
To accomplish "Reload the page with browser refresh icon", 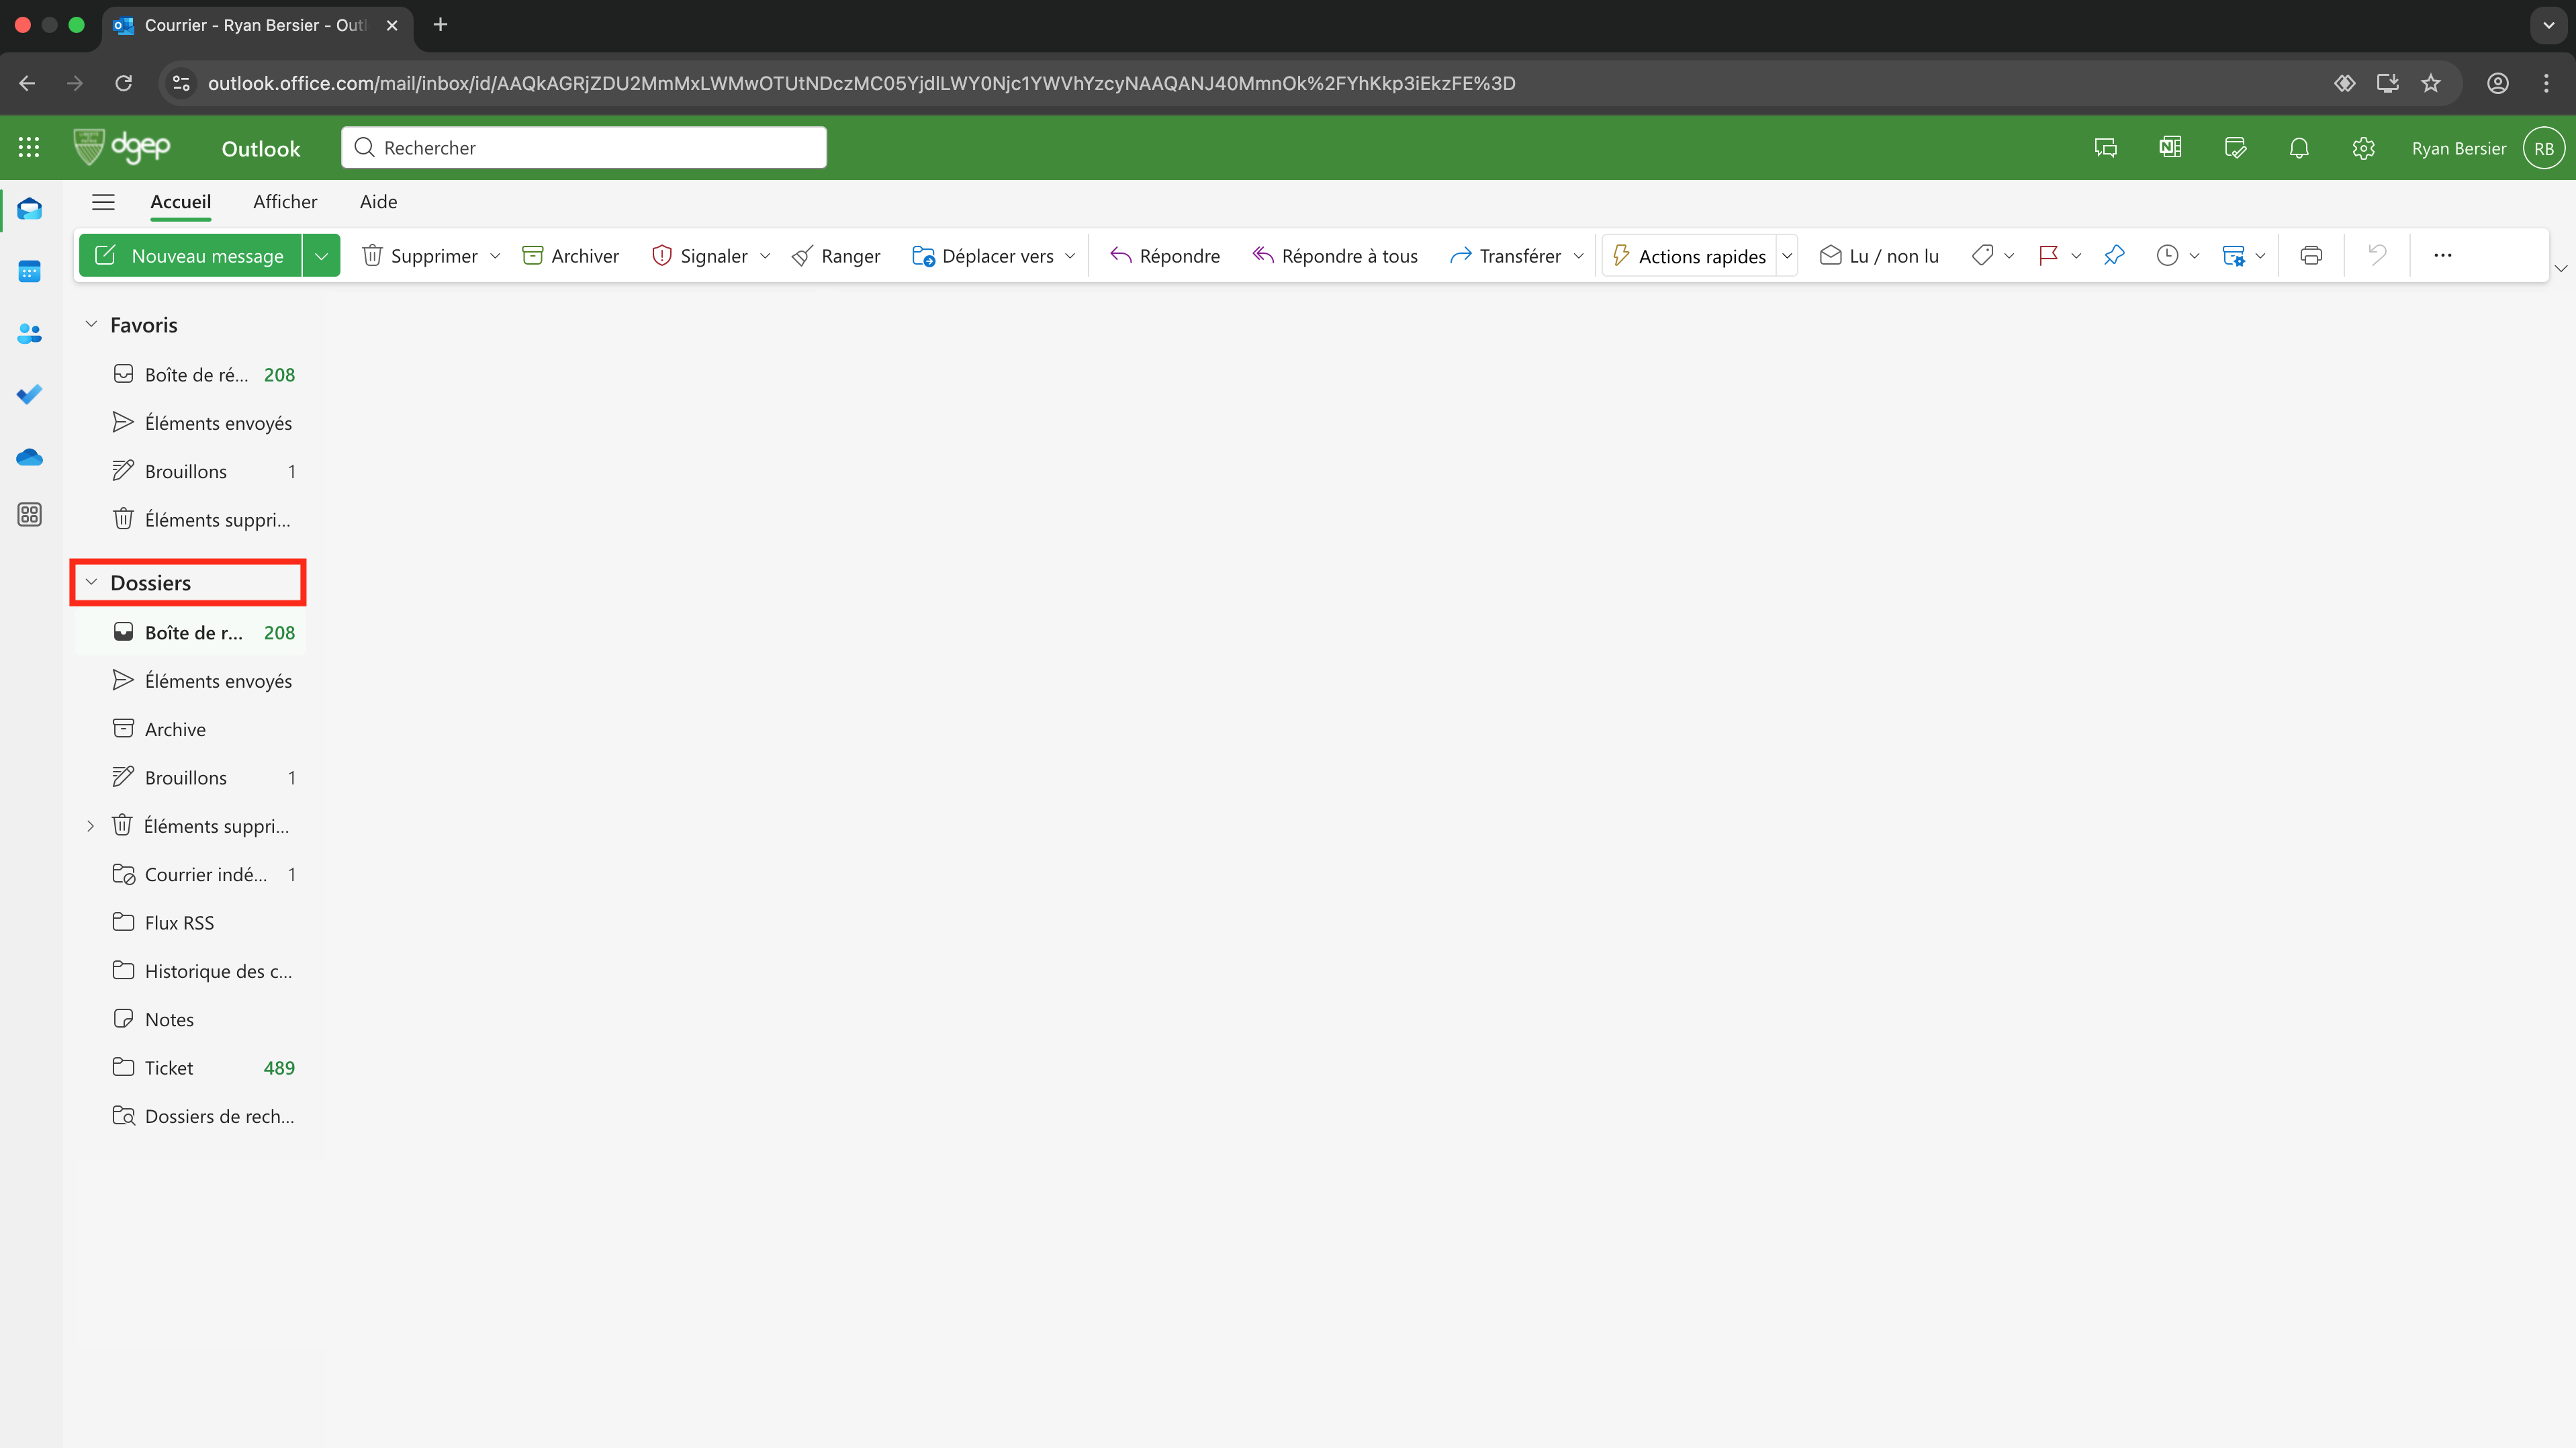I will [123, 83].
